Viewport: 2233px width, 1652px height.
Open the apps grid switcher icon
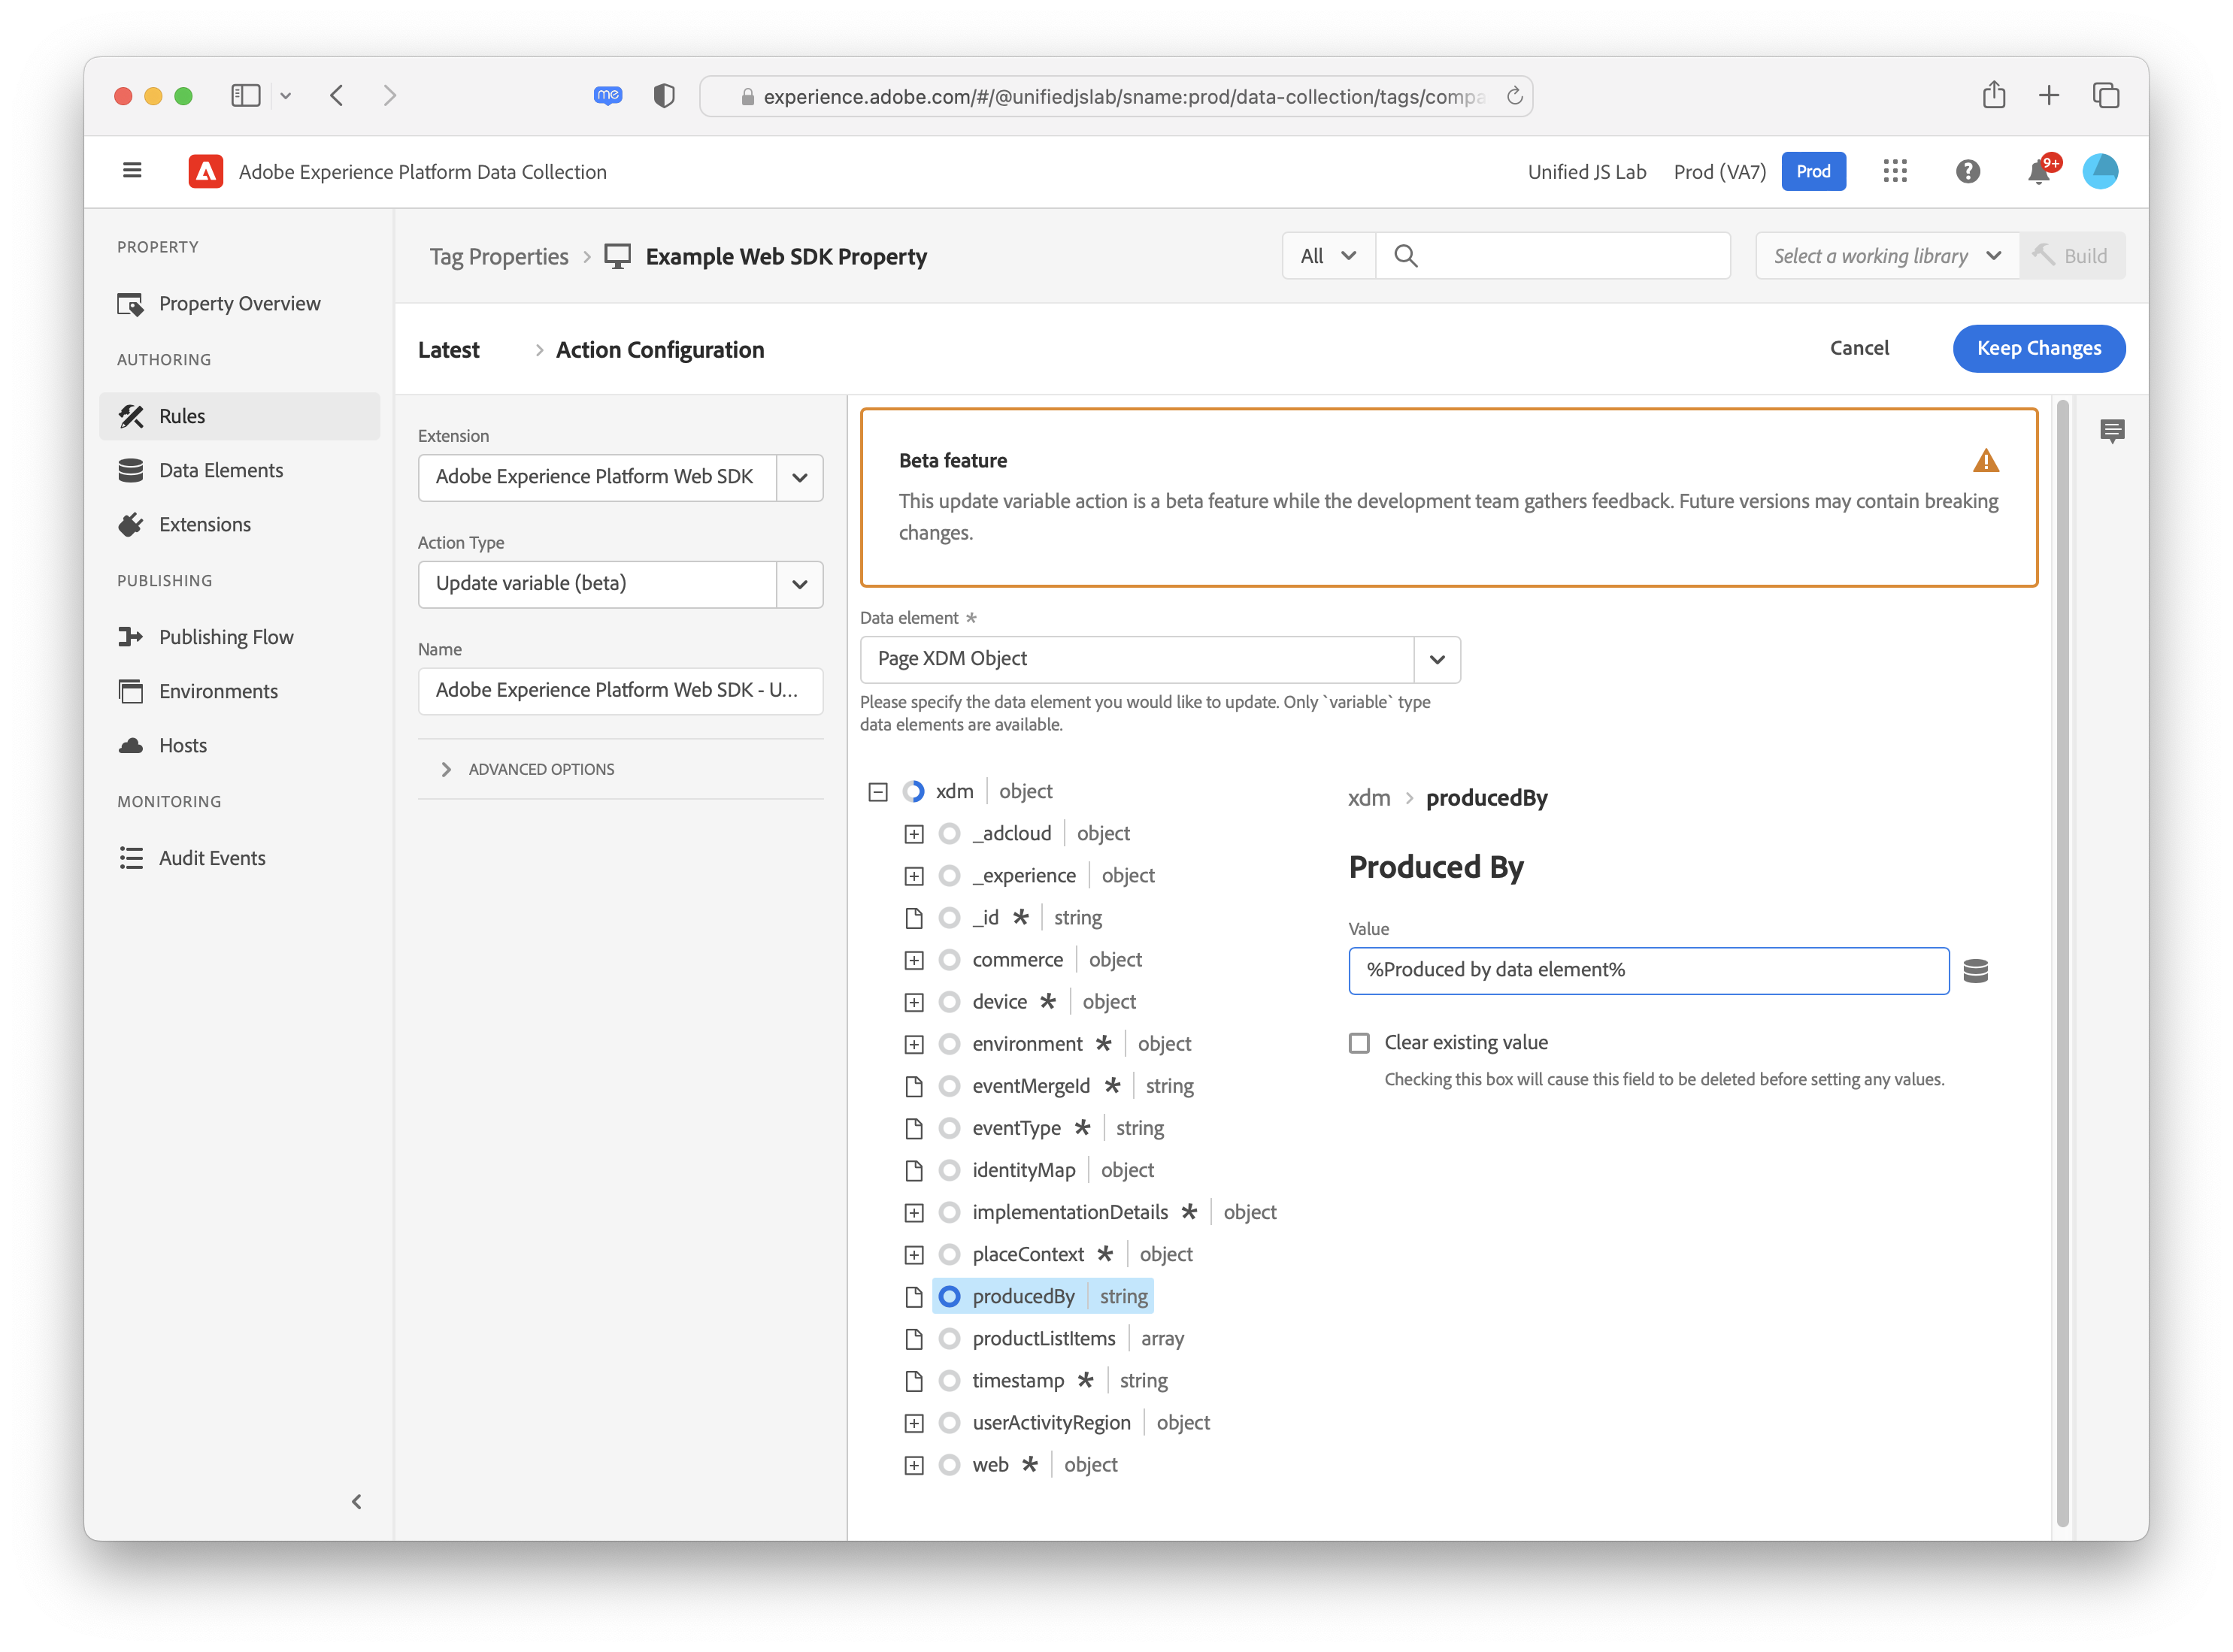pyautogui.click(x=1895, y=172)
